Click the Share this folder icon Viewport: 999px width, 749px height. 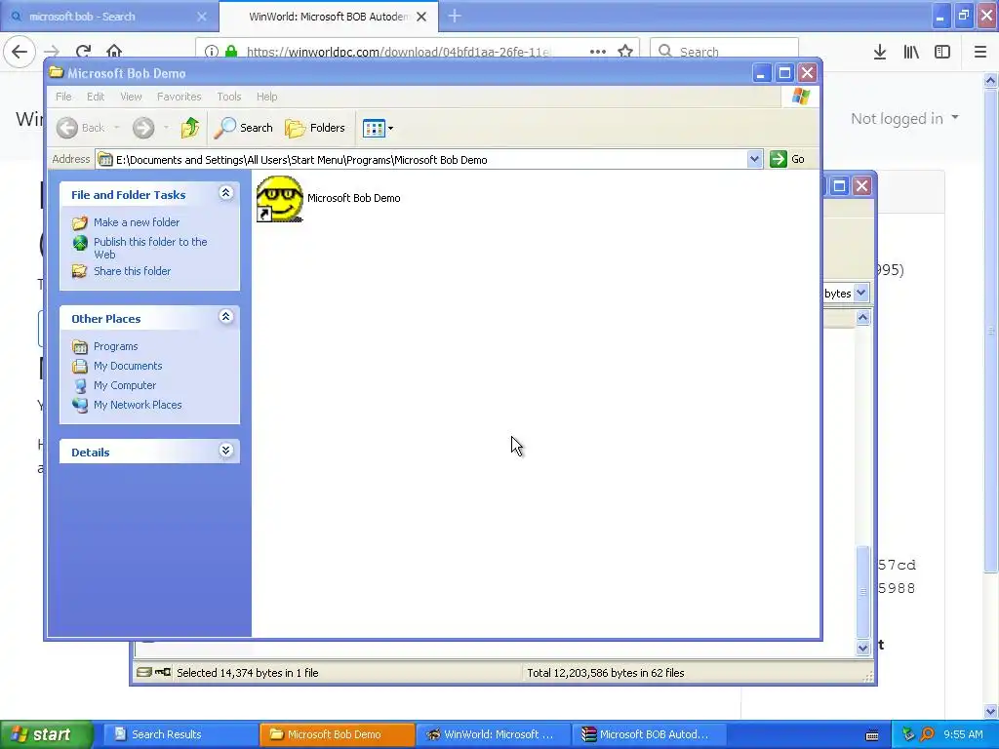tap(80, 271)
